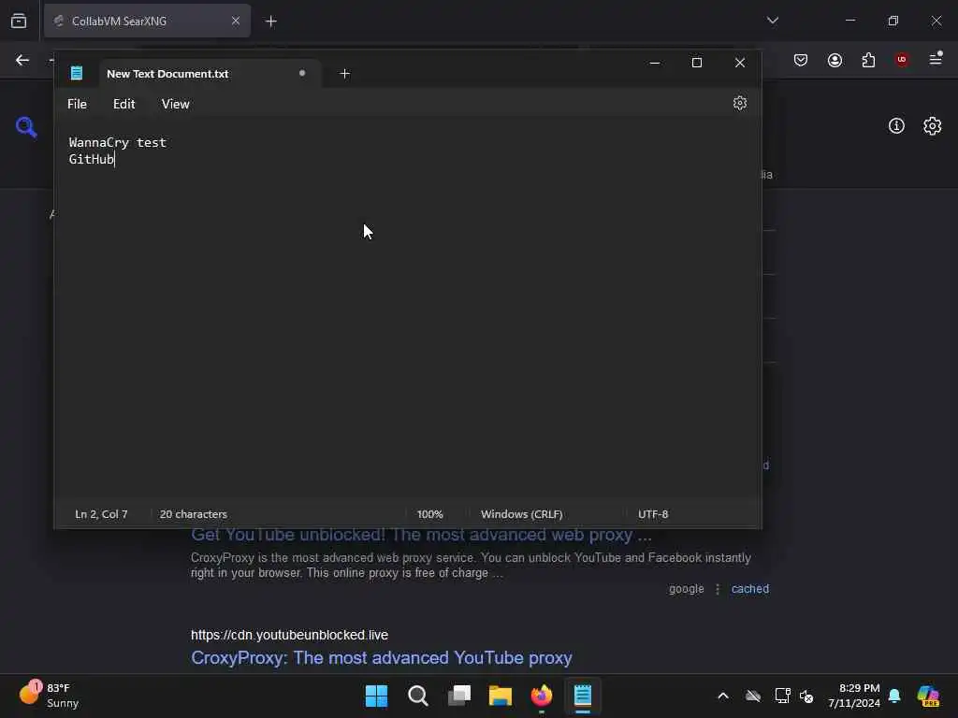Open the notifications bell icon
The image size is (958, 718).
pos(894,696)
